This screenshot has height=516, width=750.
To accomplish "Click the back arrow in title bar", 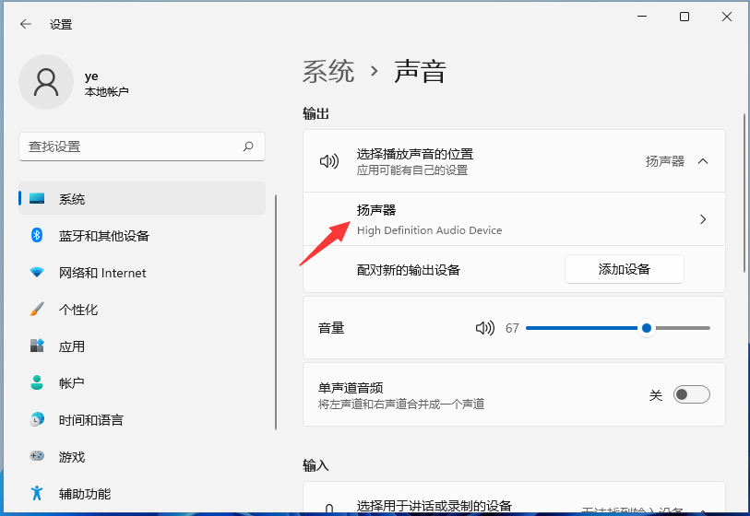I will 25,25.
